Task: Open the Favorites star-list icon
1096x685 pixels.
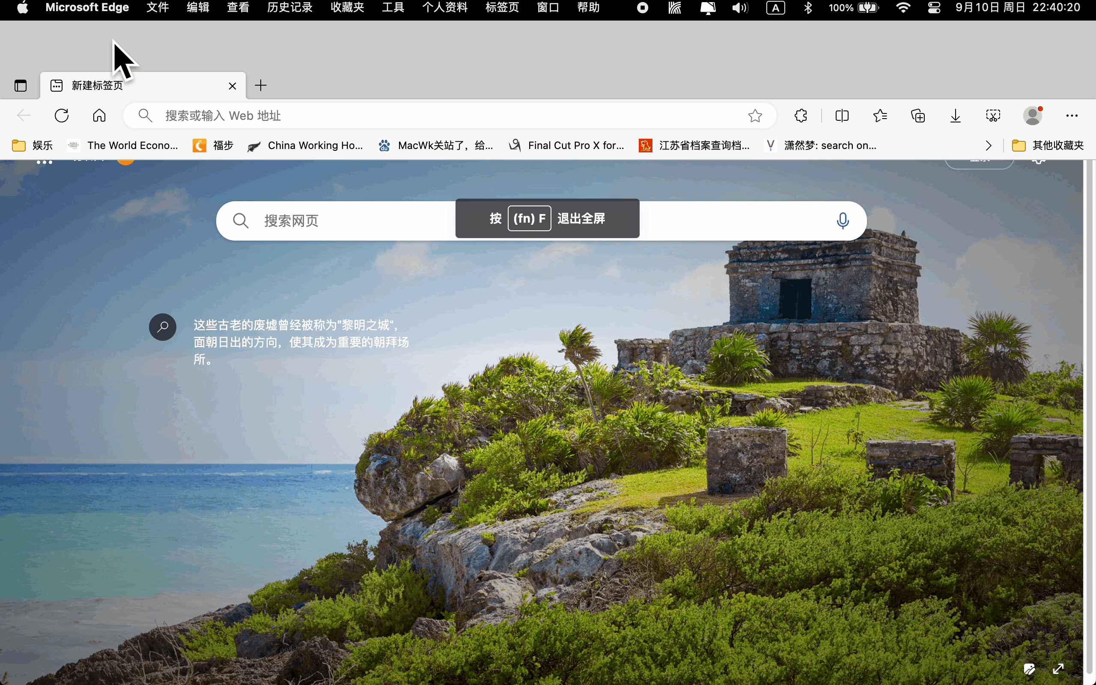Action: (880, 116)
